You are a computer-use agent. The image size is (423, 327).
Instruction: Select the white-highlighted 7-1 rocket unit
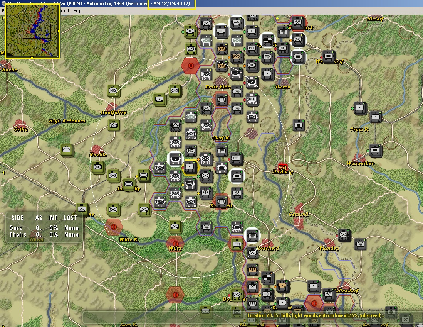point(221,32)
